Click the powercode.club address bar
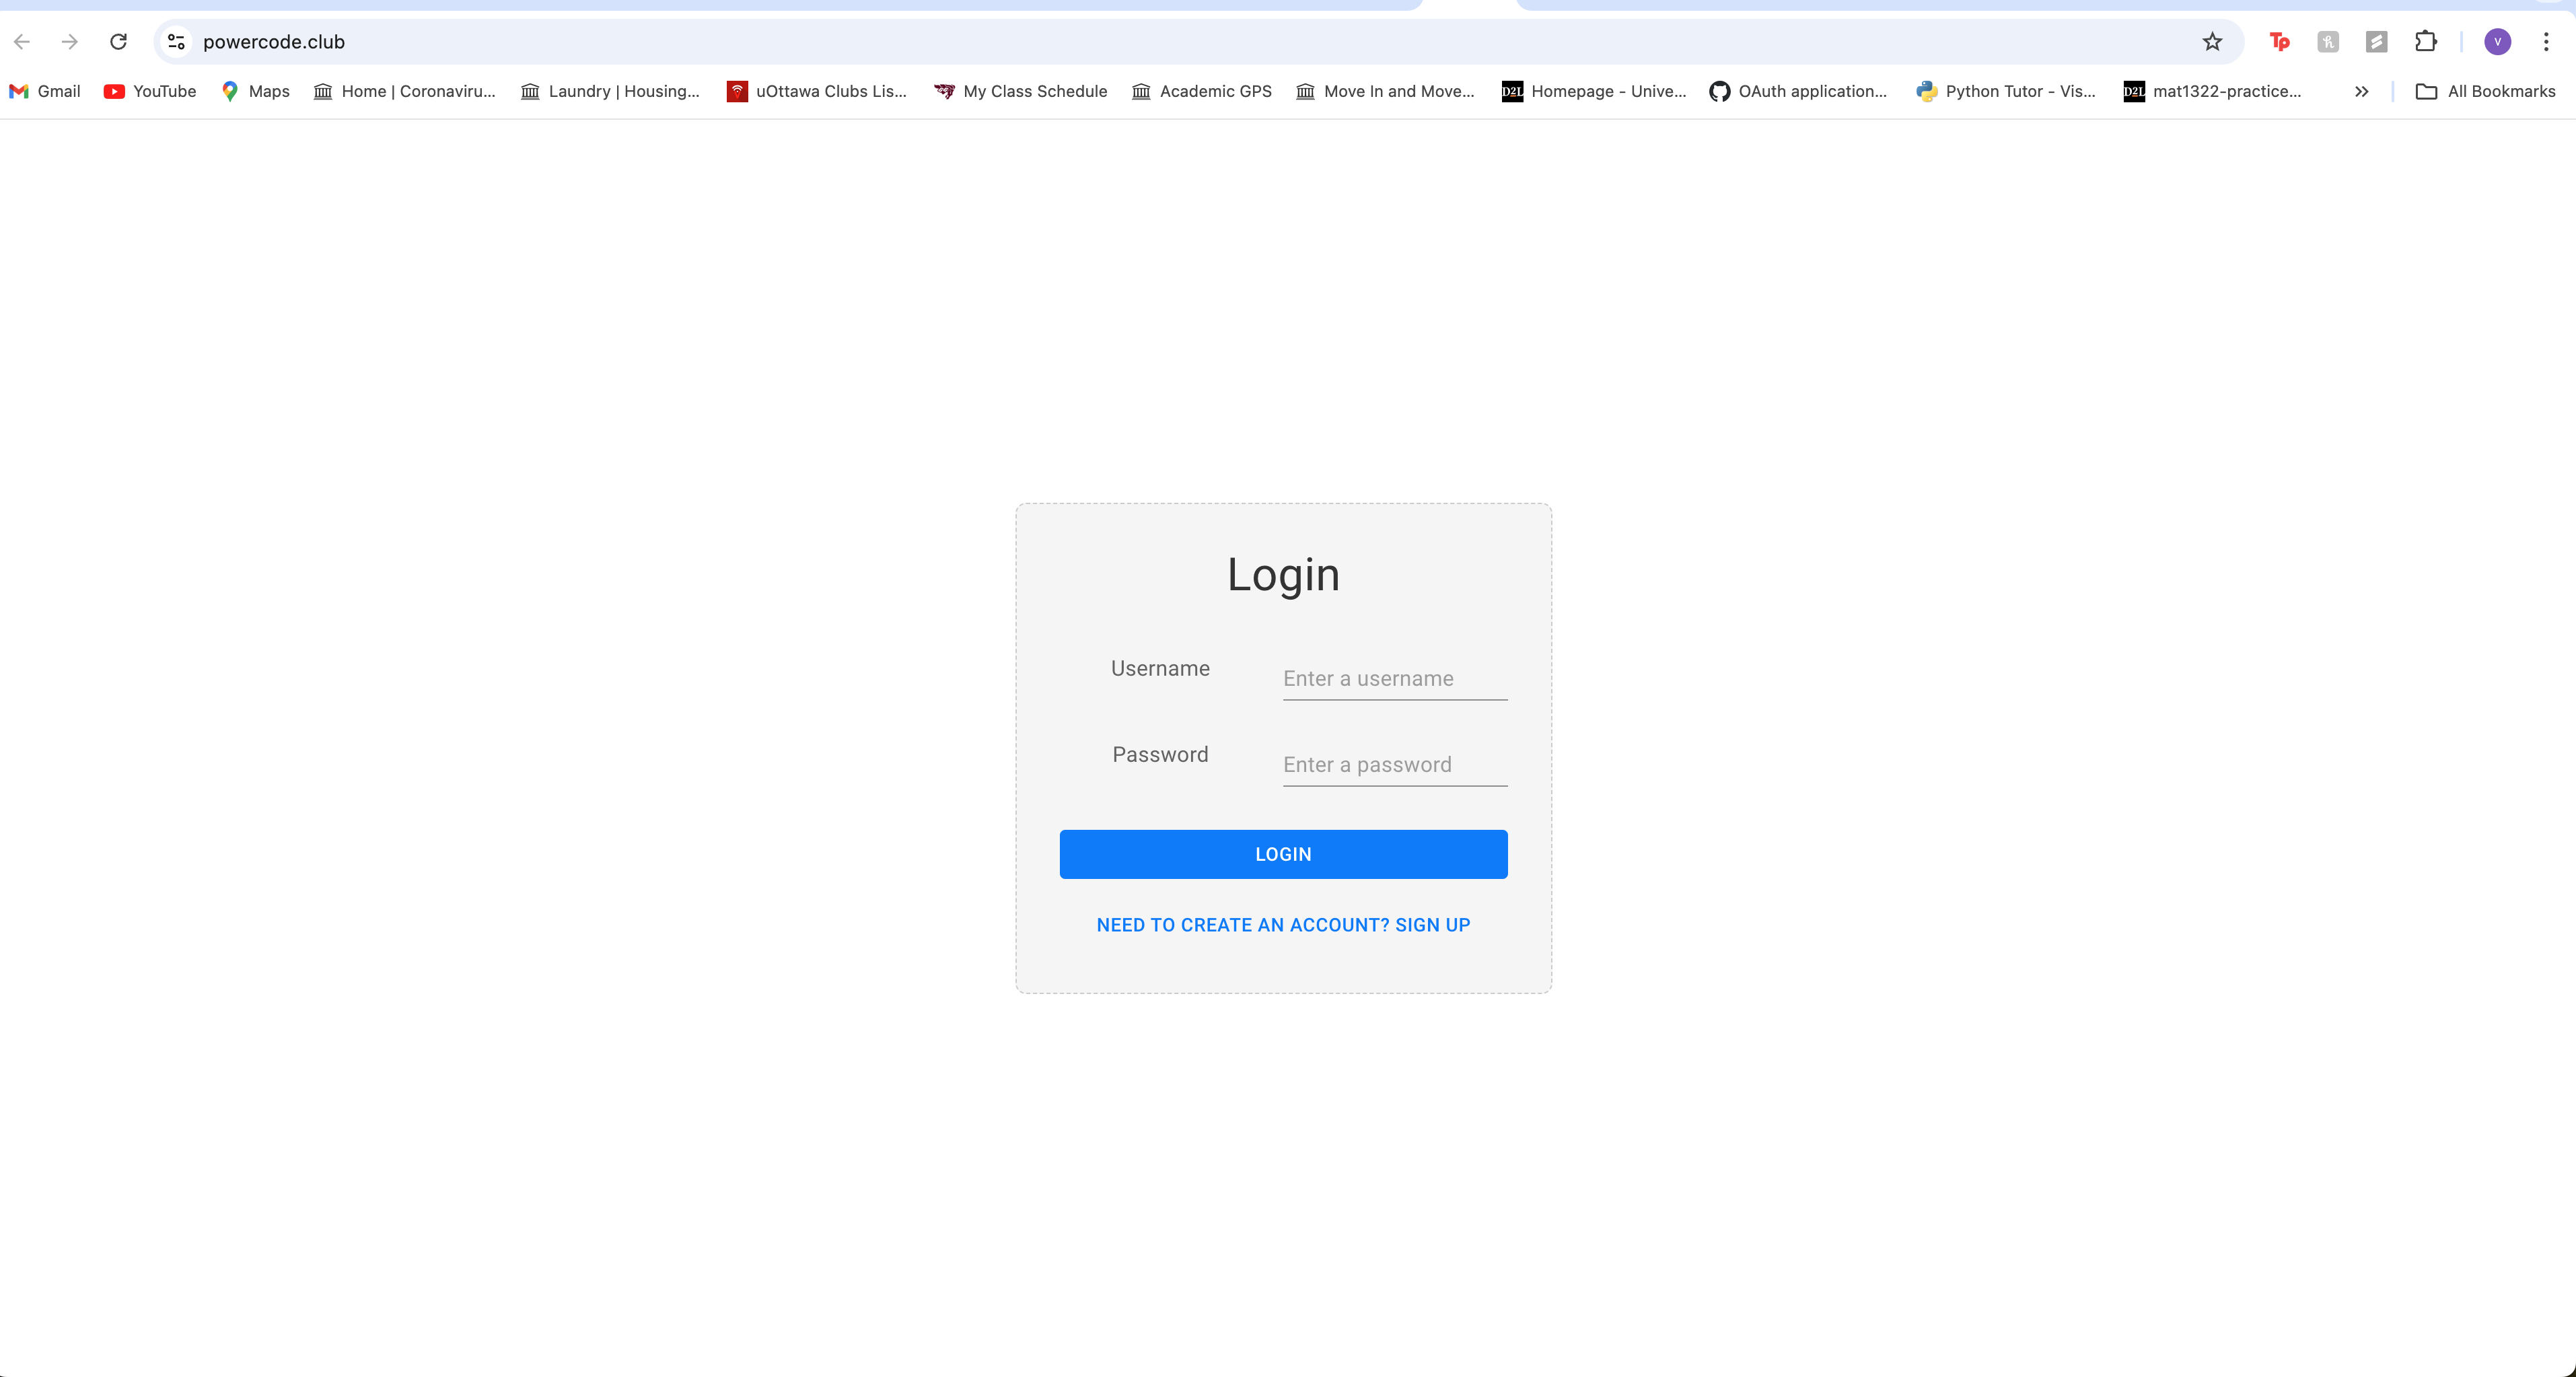The image size is (2576, 1377). [1190, 41]
